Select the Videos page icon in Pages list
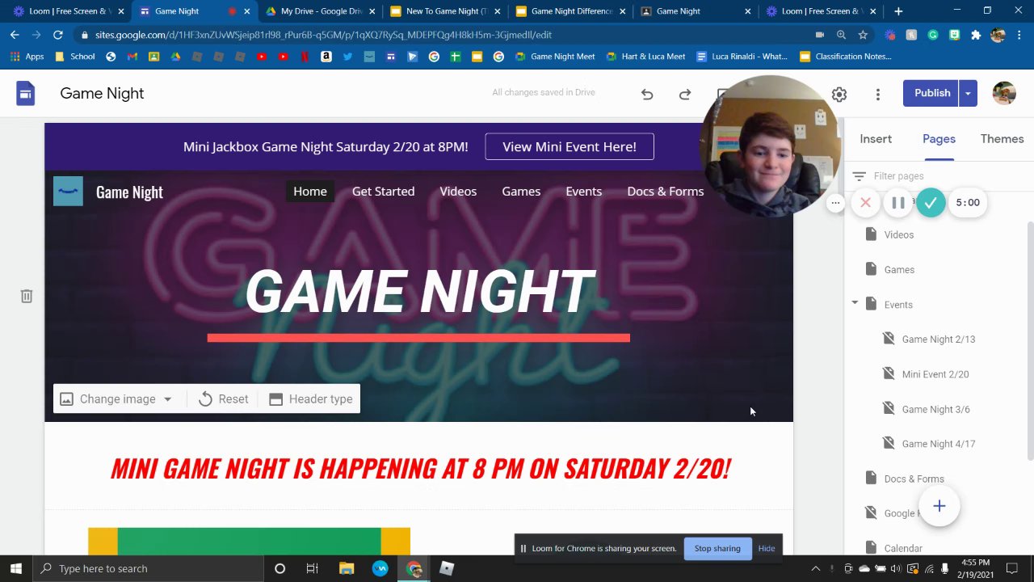The height and width of the screenshot is (582, 1034). [871, 234]
